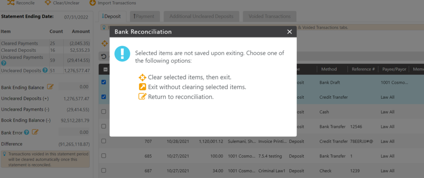
Task: Switch to the Payment tab
Action: (142, 17)
